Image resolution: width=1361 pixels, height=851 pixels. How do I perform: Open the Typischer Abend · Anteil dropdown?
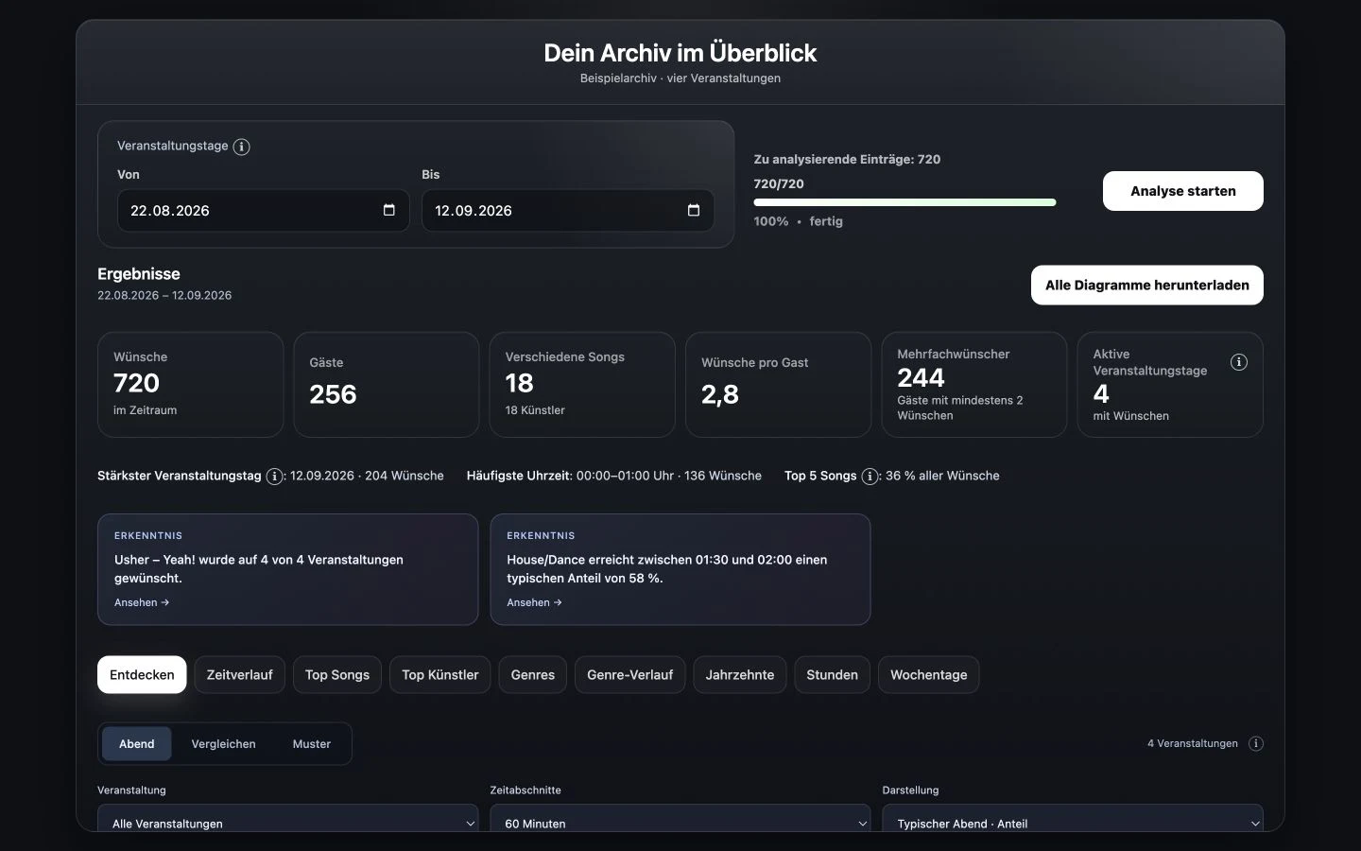1073,819
